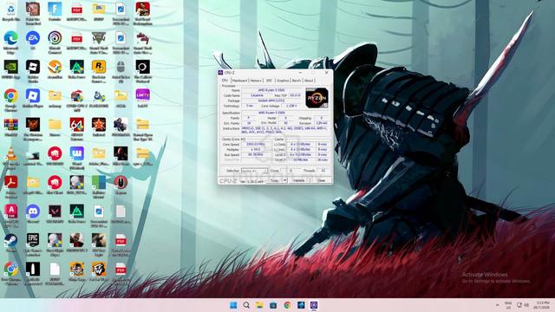Click the Code Name value Cezanne

point(257,95)
